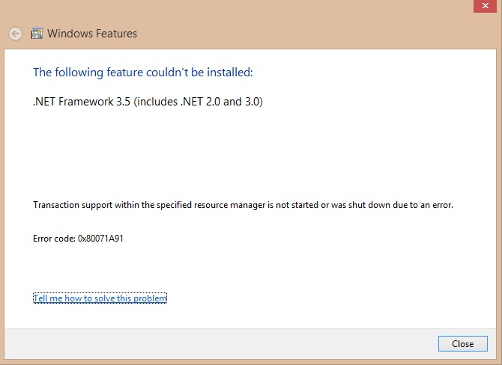The image size is (502, 365).
Task: Click the '(includes .NET 2.0 and 3.0)' text
Action: (198, 102)
